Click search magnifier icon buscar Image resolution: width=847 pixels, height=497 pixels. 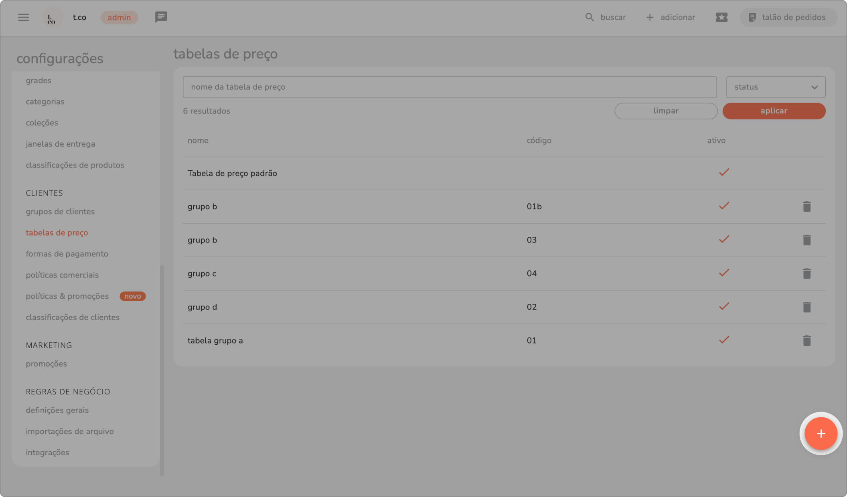[589, 17]
